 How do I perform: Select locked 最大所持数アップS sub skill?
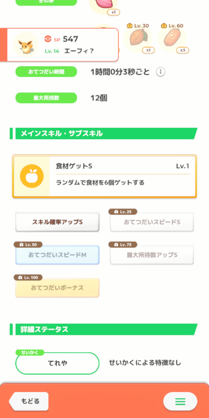[x=152, y=255]
